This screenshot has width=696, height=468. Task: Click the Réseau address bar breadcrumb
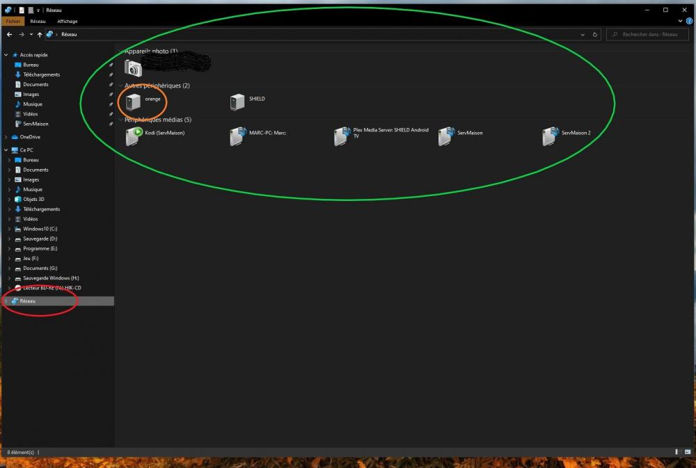click(x=69, y=34)
